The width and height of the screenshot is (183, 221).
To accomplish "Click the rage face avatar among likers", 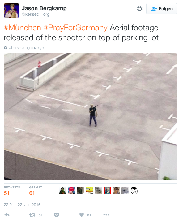I will (x=134, y=191).
